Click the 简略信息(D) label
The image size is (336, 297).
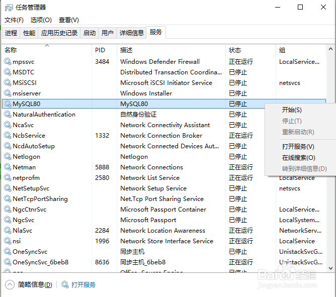pyautogui.click(x=35, y=284)
